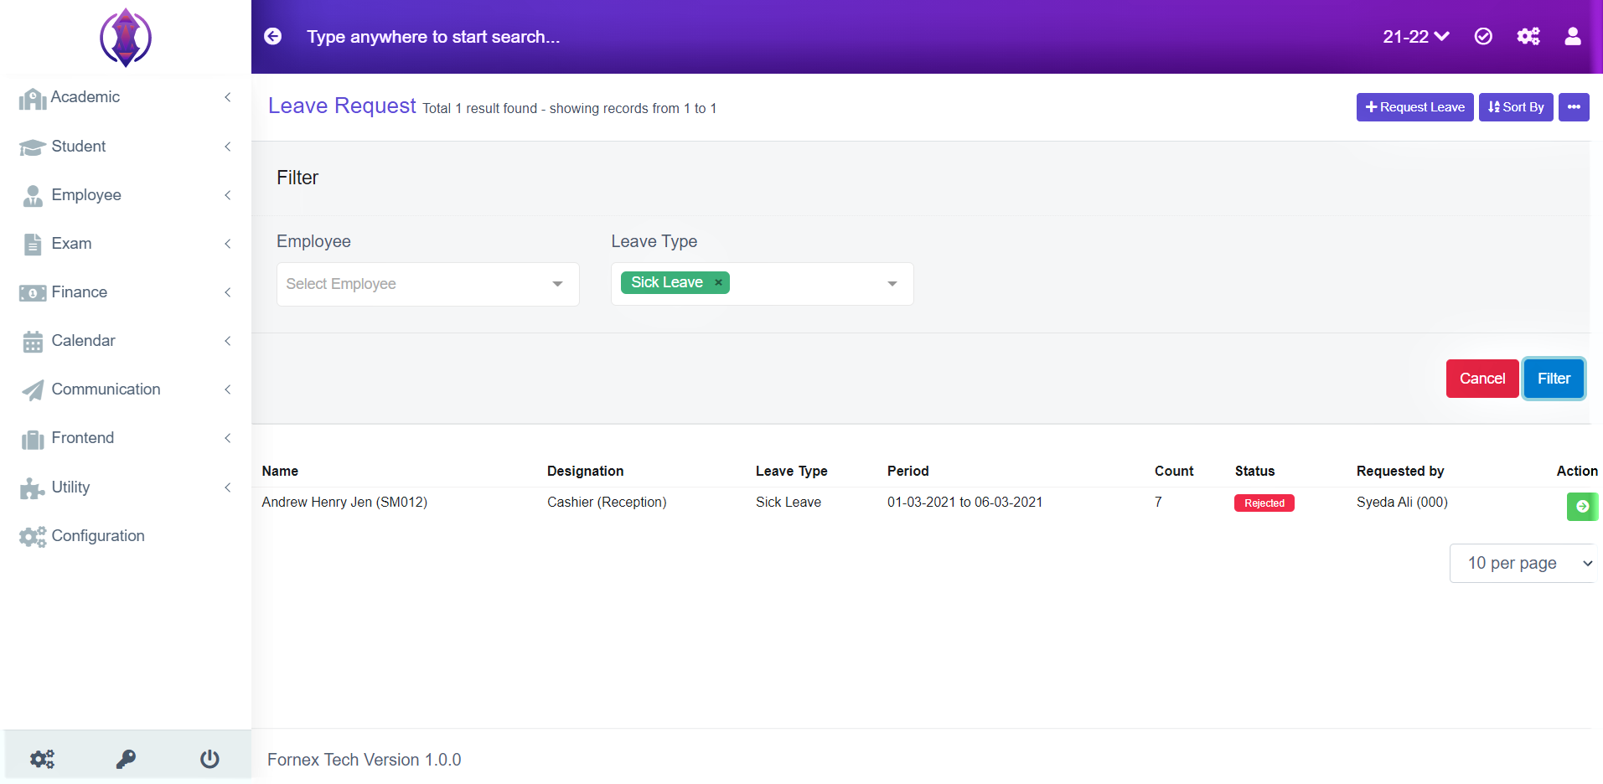Image resolution: width=1603 pixels, height=784 pixels.
Task: Open the Leave Type dropdown arrow
Action: point(892,284)
